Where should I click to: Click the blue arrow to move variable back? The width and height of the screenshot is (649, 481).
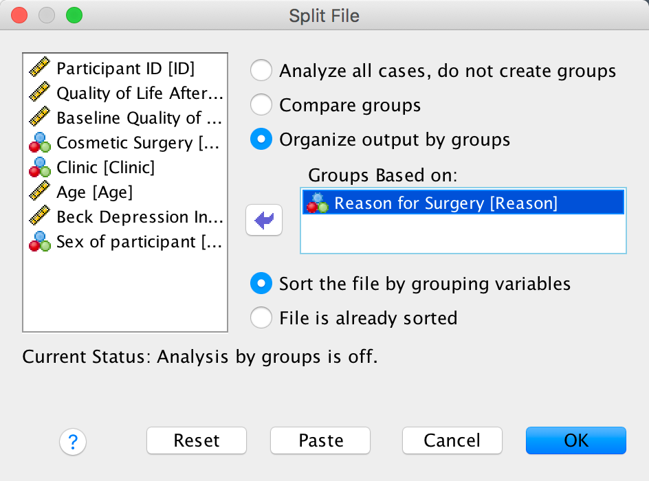pos(264,221)
